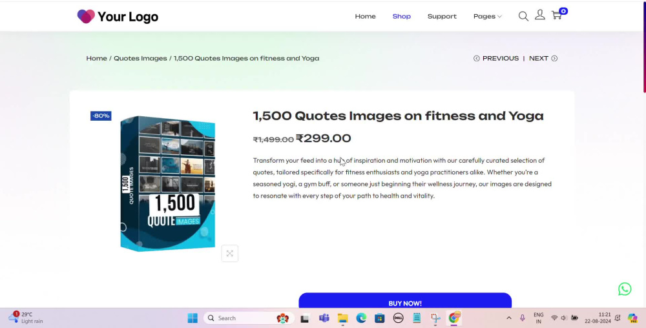
Task: Open the user account icon
Action: coord(539,15)
